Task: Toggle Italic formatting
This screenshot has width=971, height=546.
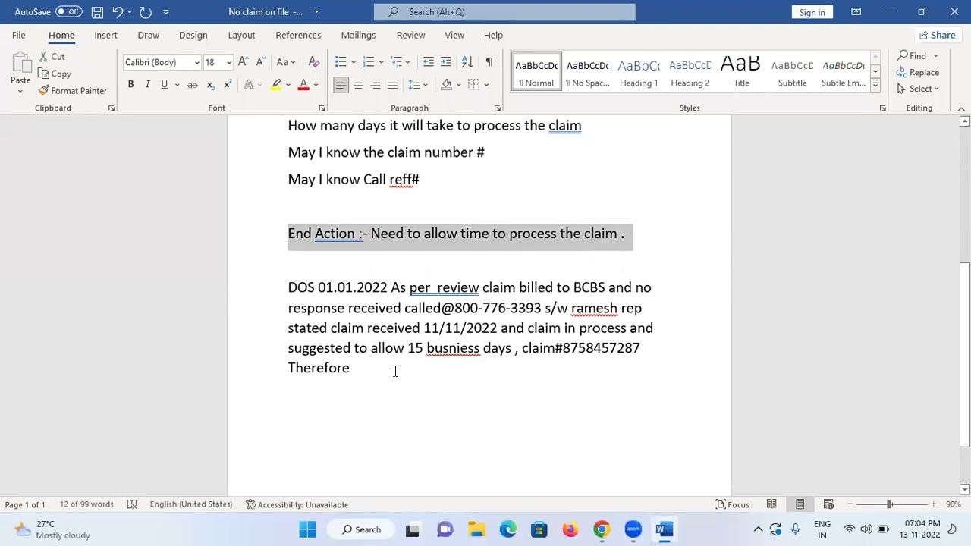Action: point(147,85)
